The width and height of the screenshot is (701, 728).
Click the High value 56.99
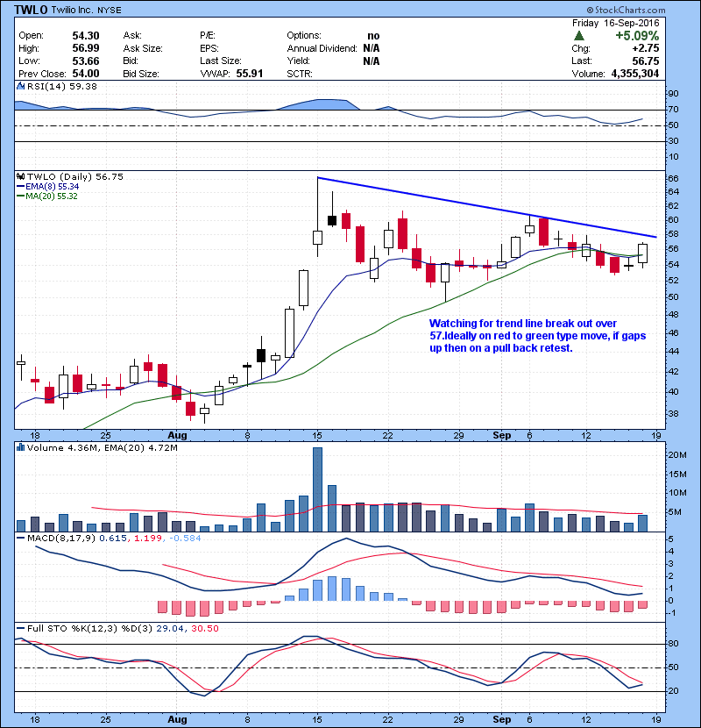coord(86,48)
